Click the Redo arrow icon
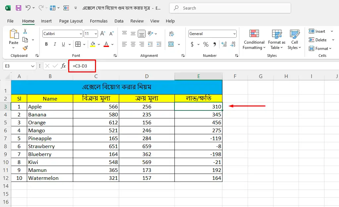This screenshot has height=207, width=339. [x=41, y=8]
